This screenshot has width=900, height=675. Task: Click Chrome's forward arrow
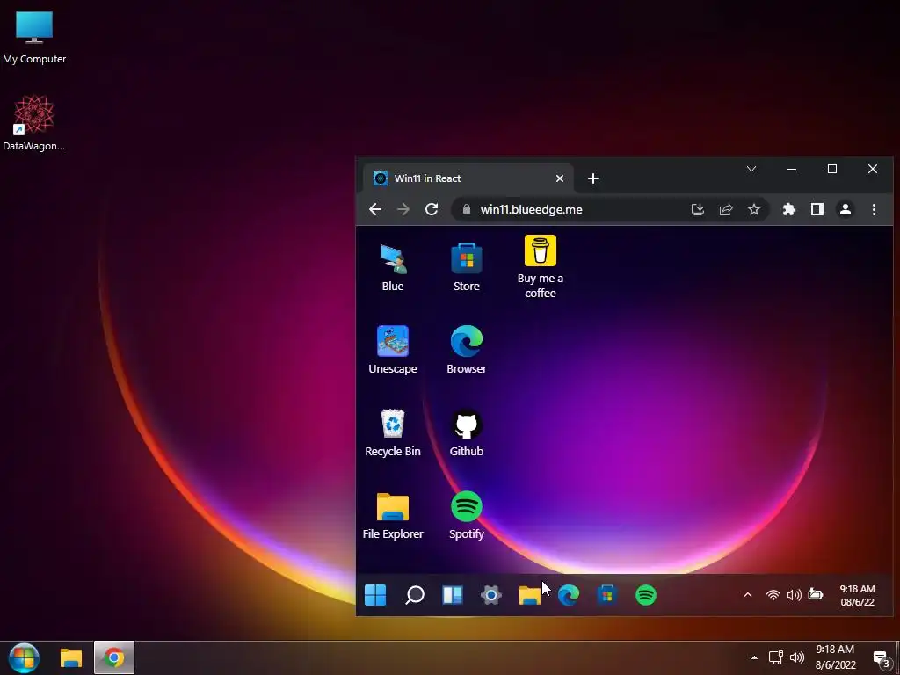click(403, 209)
